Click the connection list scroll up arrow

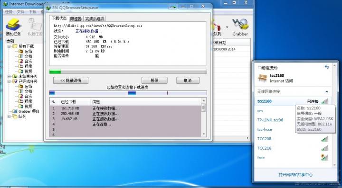click(x=204, y=101)
